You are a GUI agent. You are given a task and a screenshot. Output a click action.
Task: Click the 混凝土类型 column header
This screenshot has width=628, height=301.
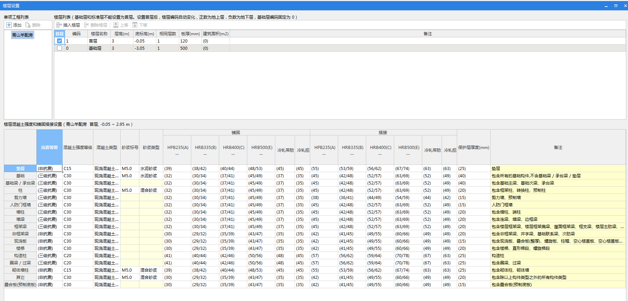[x=107, y=147]
